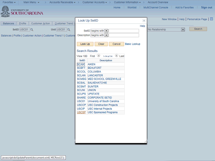Grab the dialog resize corner handle
This screenshot has height=161, width=215.
145,142
